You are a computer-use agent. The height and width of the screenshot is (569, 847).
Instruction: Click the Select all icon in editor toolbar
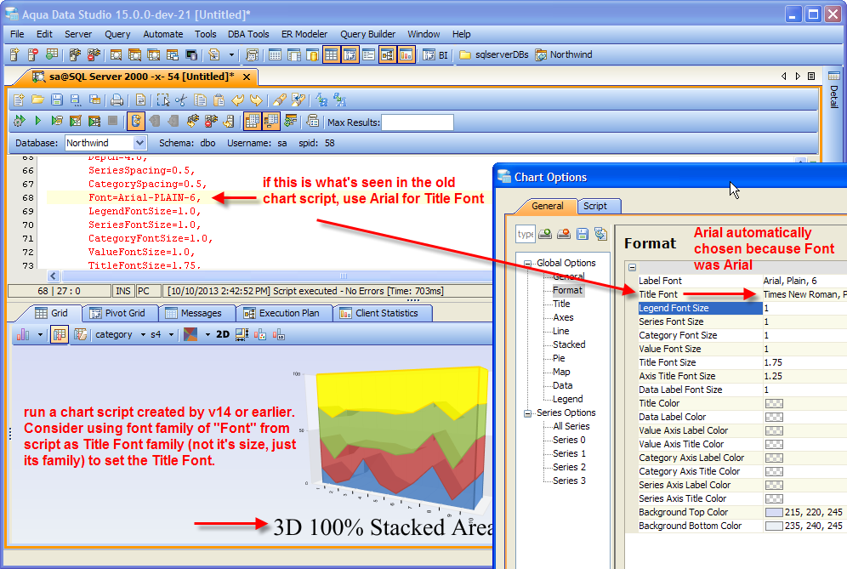(x=162, y=100)
